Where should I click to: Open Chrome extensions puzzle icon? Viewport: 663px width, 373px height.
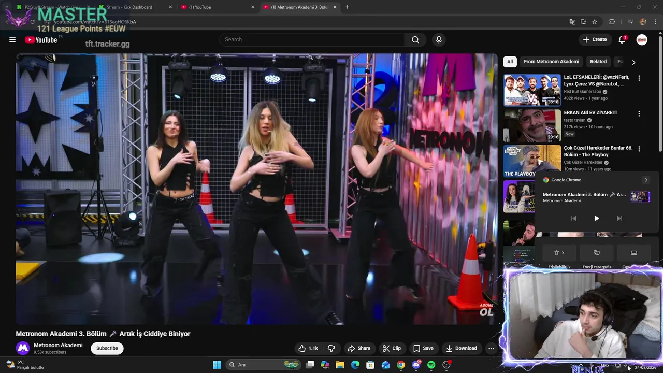coord(612,22)
